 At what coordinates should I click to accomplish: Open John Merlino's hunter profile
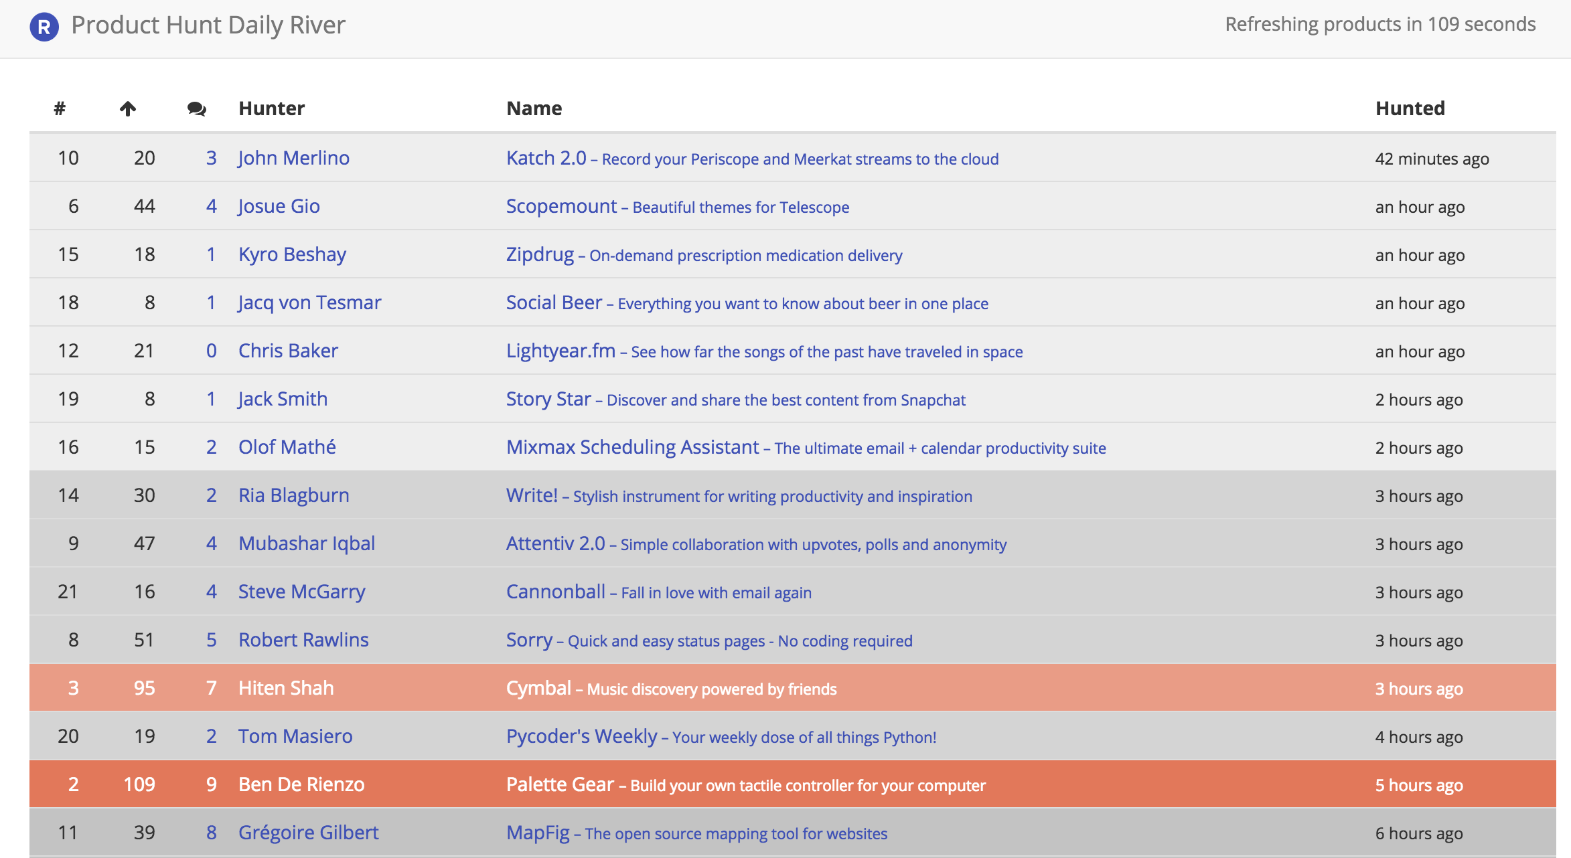tap(293, 158)
